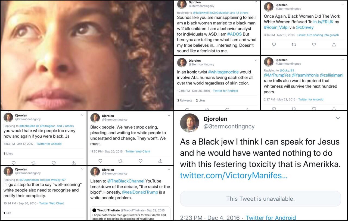Screen dimensions: 348x221
Task: View 3 Retweets on #whitegenocide tweet
Action: 185,100
